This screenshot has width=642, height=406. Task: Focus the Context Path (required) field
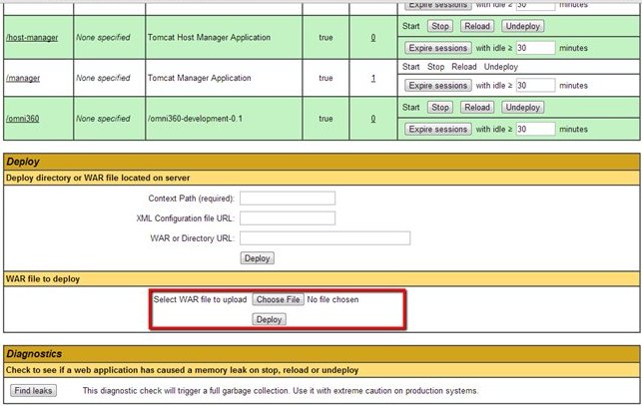point(288,199)
